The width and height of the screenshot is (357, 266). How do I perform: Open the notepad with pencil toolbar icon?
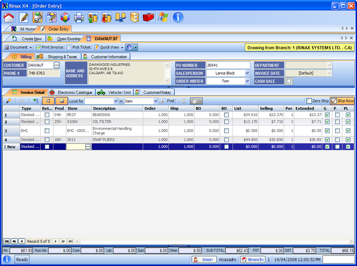51,17
